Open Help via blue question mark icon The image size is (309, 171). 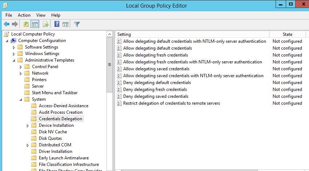(x=57, y=24)
